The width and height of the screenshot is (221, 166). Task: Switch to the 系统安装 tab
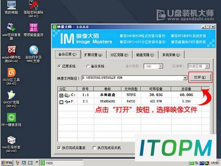tap(171, 55)
